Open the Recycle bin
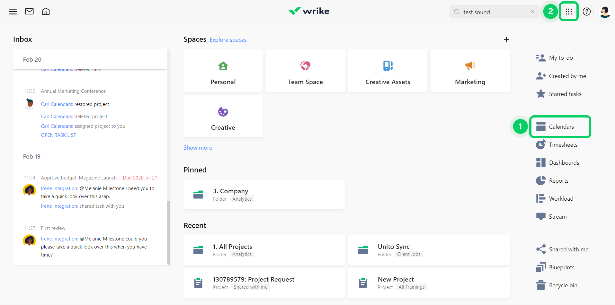 click(x=563, y=285)
